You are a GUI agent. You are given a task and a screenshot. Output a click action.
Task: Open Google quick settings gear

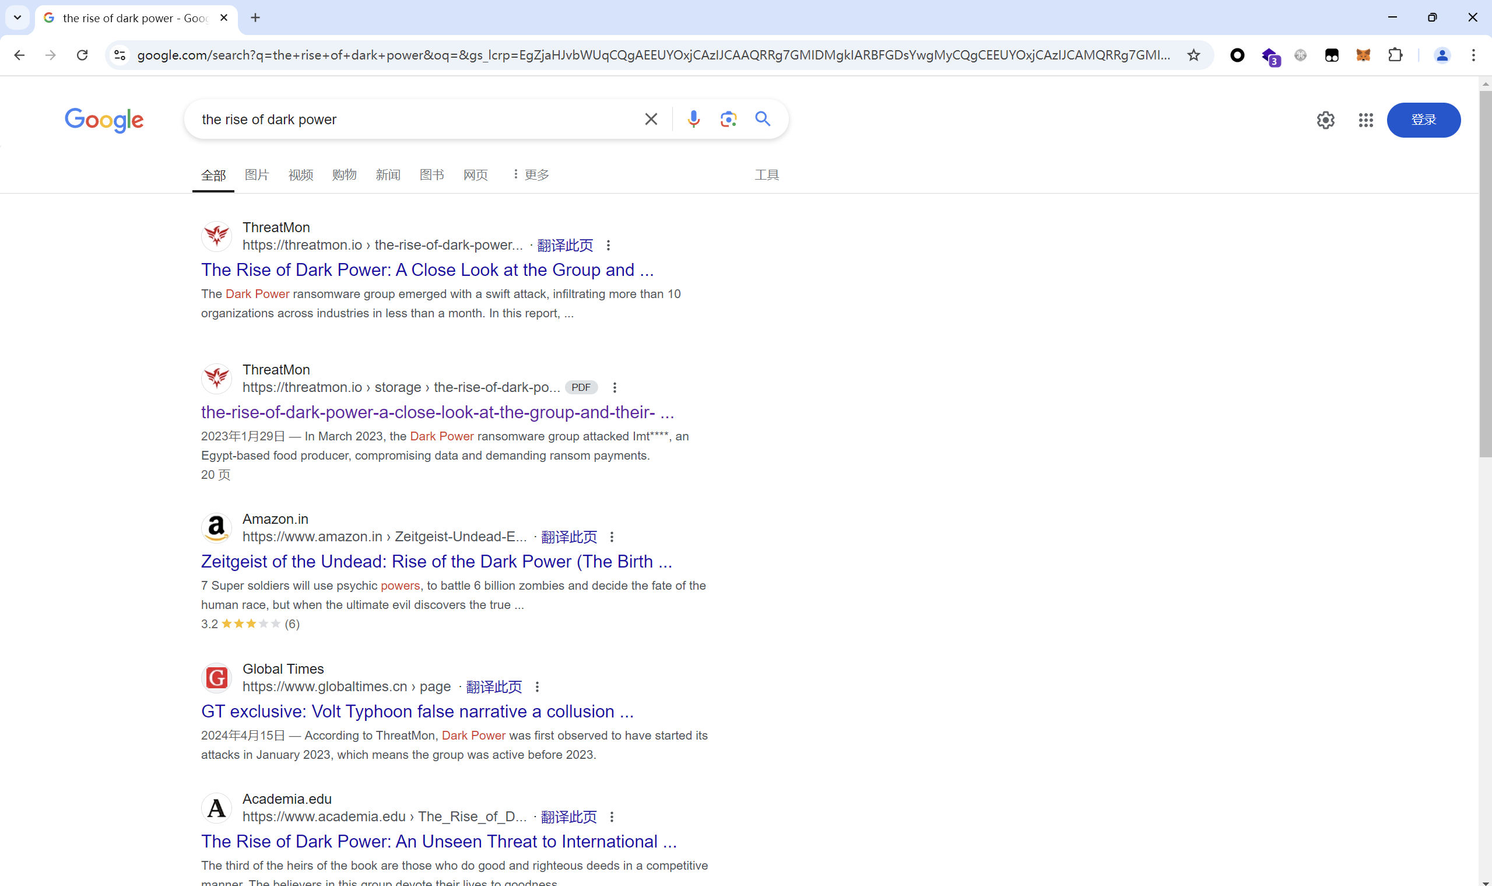1325,120
